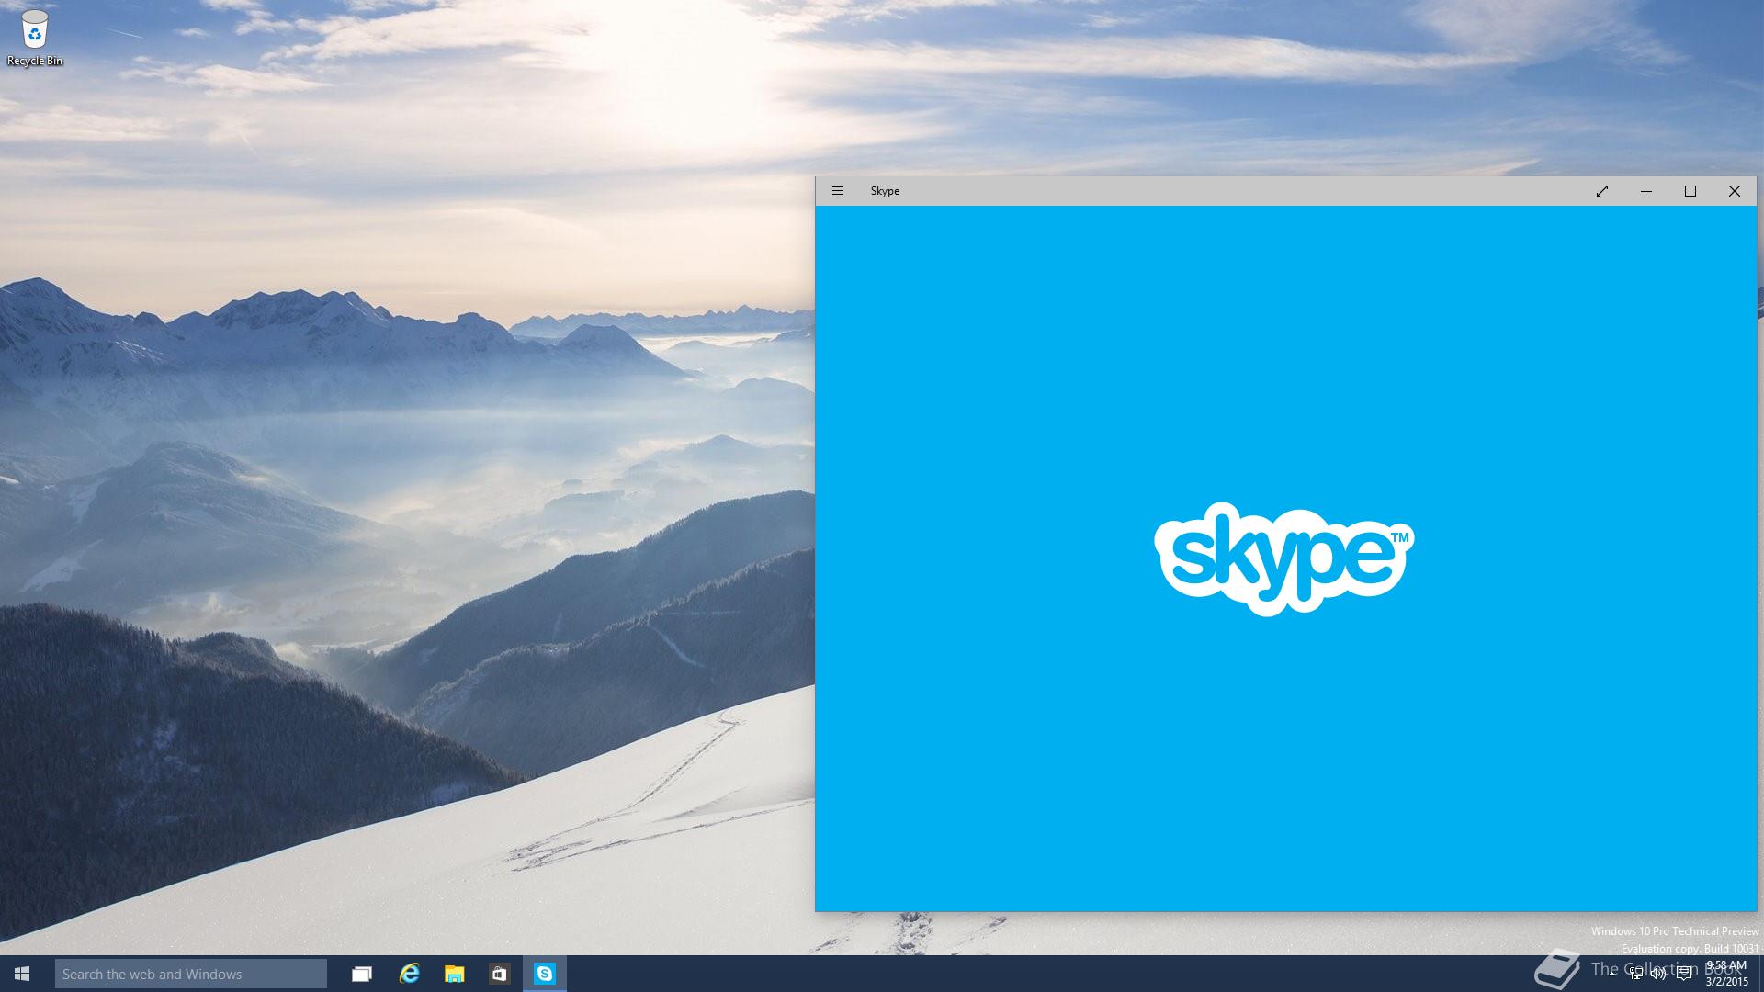The width and height of the screenshot is (1764, 992).
Task: Minimize the Skype window
Action: (1646, 191)
